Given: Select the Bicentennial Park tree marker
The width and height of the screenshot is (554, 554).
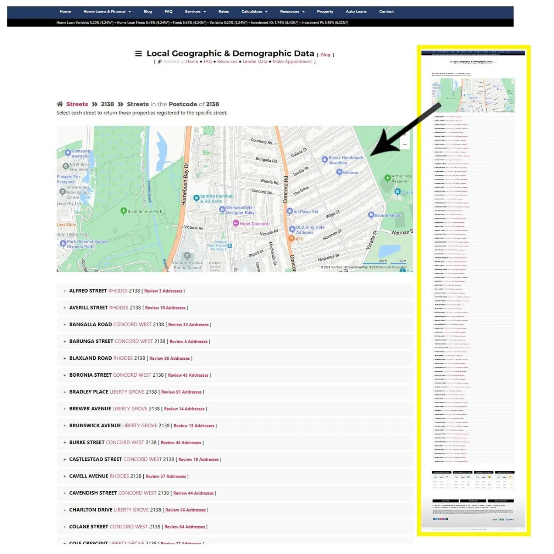Looking at the screenshot, I should pyautogui.click(x=124, y=211).
